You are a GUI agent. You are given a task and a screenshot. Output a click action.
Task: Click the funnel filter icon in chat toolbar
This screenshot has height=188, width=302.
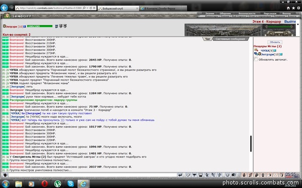pyautogui.click(x=194, y=175)
